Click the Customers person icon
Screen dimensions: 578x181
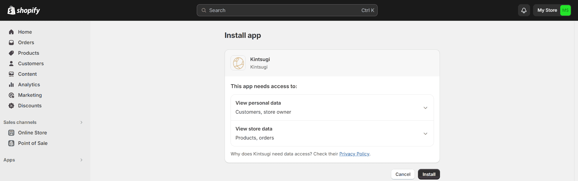pyautogui.click(x=11, y=63)
